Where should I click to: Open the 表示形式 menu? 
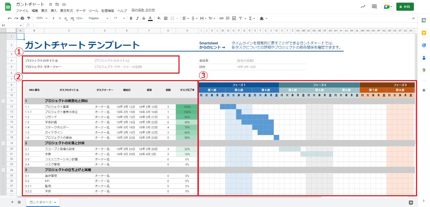66,11
